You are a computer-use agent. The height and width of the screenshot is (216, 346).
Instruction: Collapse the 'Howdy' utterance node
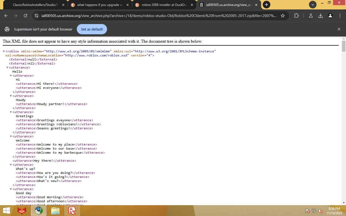point(11,96)
